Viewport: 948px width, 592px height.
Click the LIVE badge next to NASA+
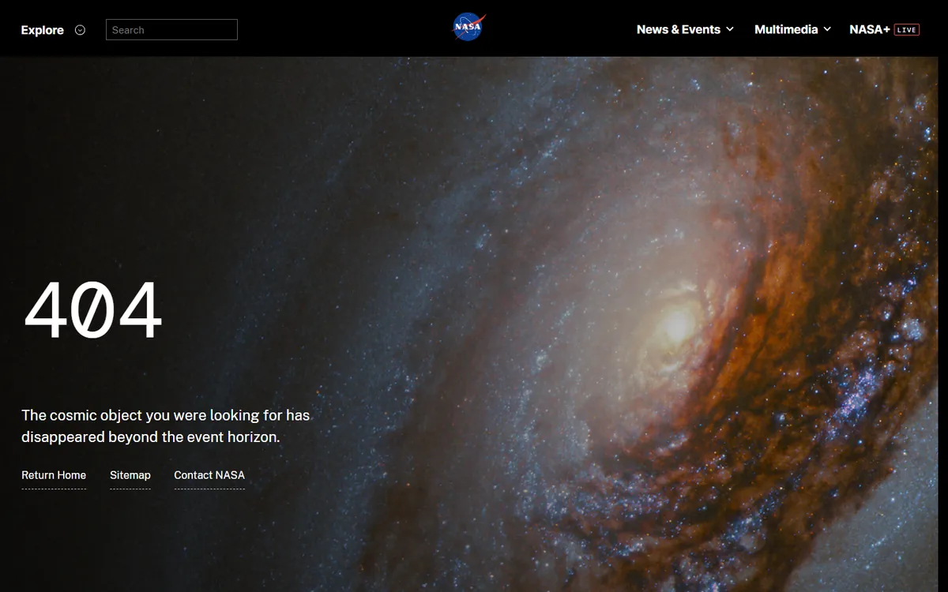pos(907,30)
